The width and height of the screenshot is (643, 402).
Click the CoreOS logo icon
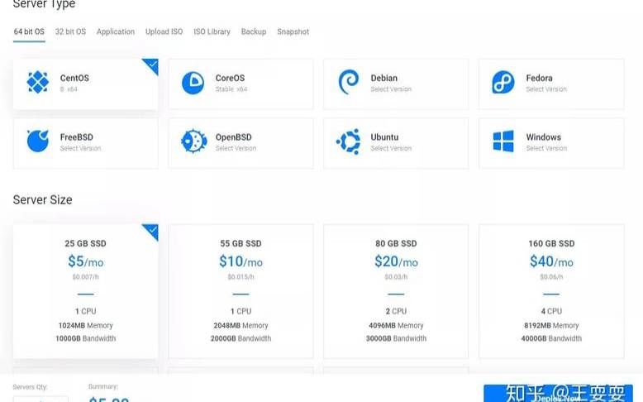(193, 83)
